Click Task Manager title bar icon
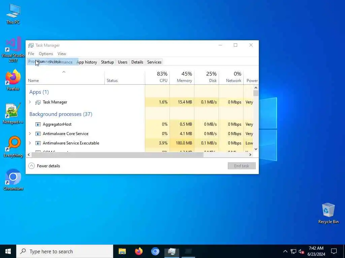 (31, 45)
